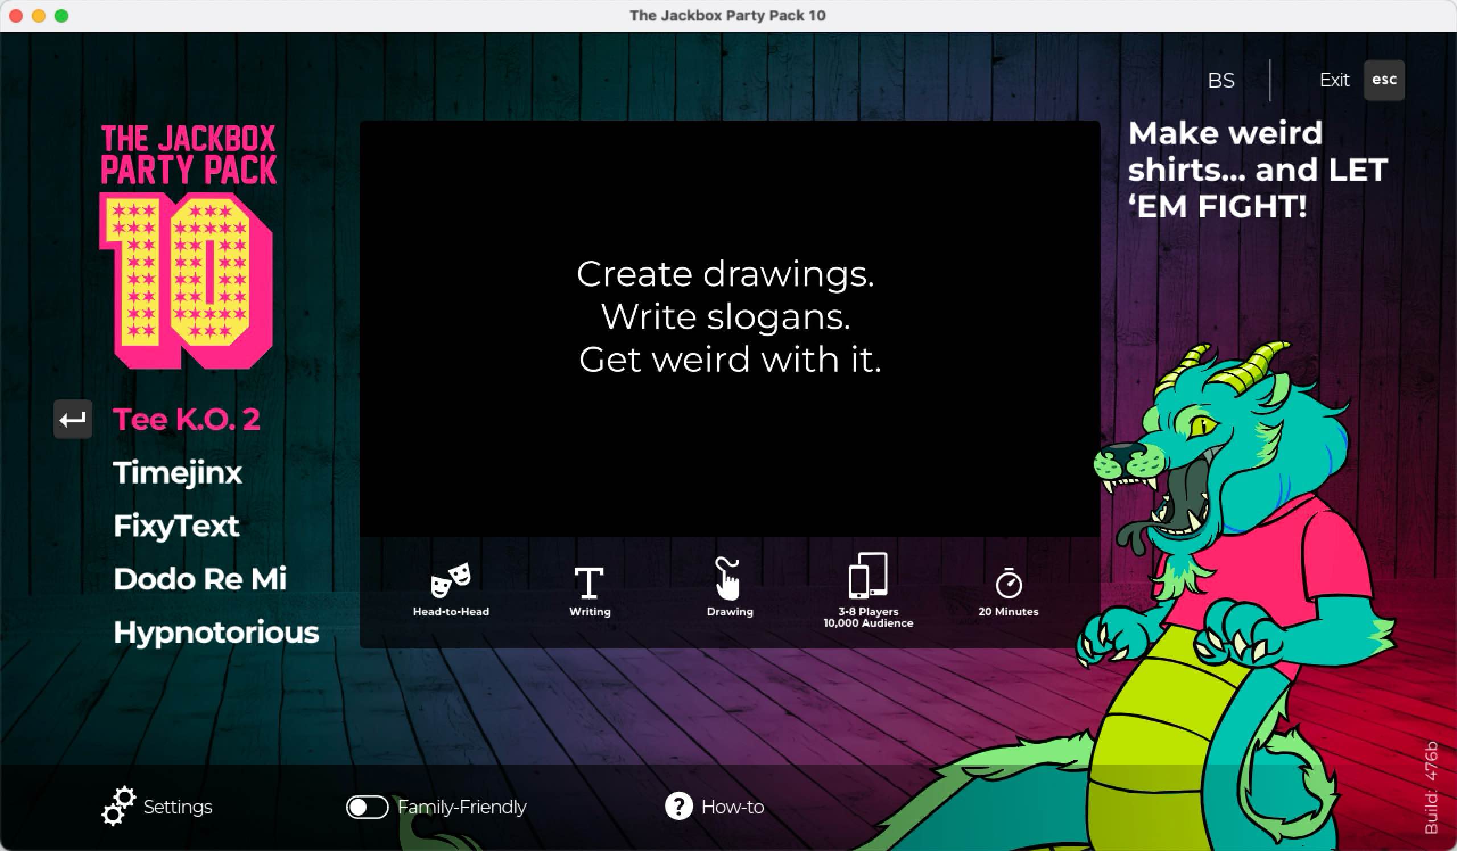Click the 'Writing' label

point(590,613)
